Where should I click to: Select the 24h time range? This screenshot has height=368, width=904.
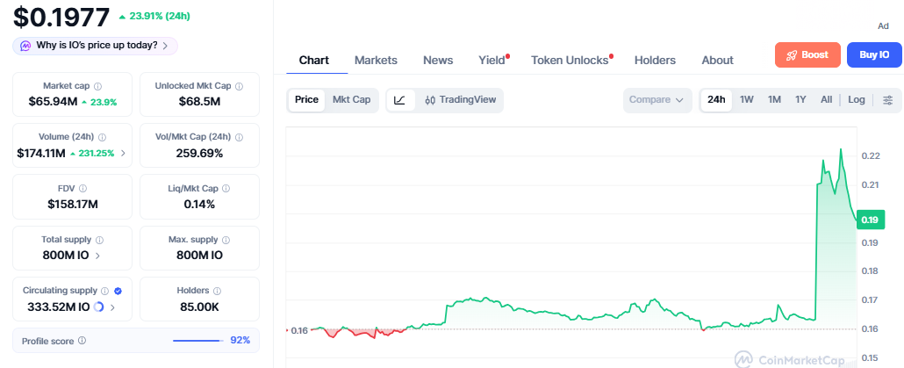click(716, 100)
